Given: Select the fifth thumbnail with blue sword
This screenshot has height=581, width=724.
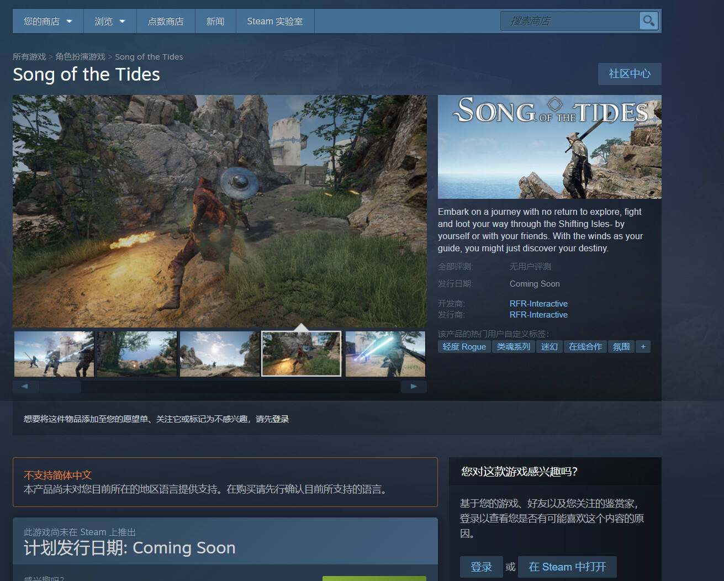Looking at the screenshot, I should coord(385,354).
